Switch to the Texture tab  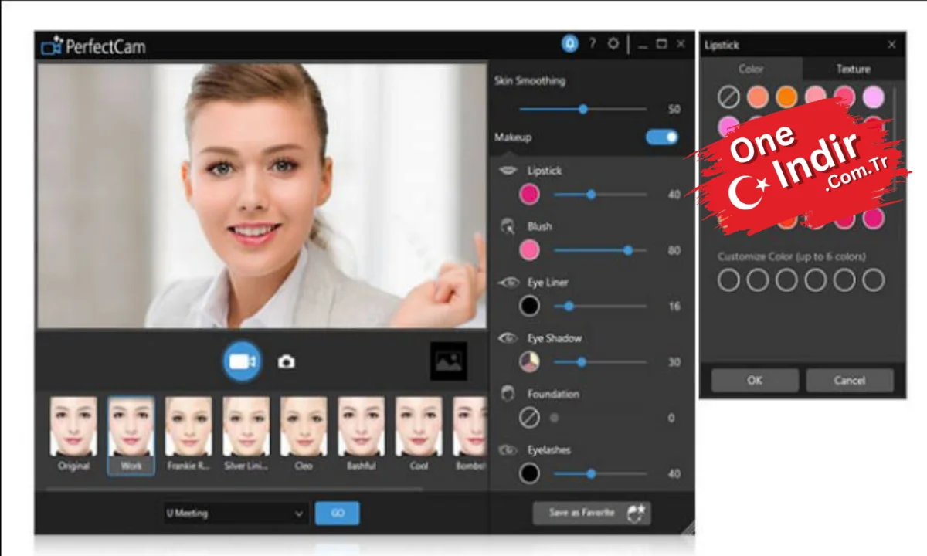click(853, 69)
